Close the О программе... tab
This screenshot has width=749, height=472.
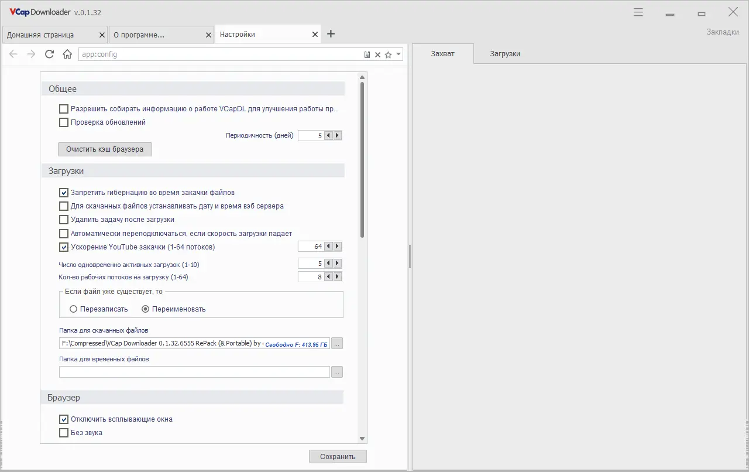pyautogui.click(x=209, y=35)
